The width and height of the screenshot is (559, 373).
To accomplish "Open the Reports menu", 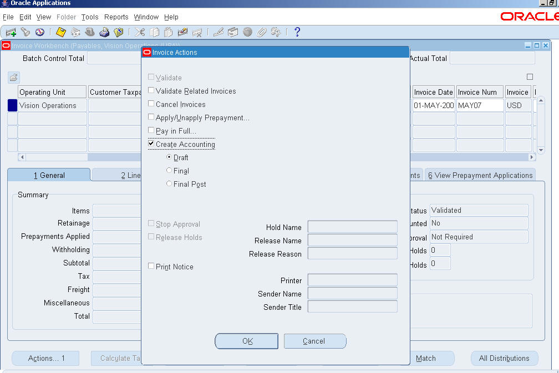I will 116,17.
